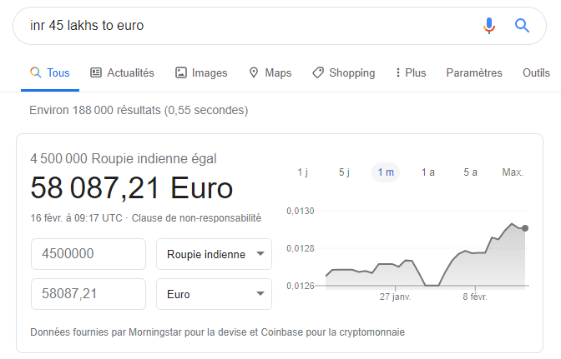Click the voice search microphone icon

point(489,26)
